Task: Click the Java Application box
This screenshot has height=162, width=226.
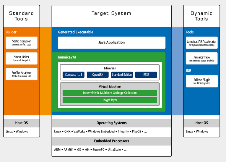Action: (x=112, y=43)
